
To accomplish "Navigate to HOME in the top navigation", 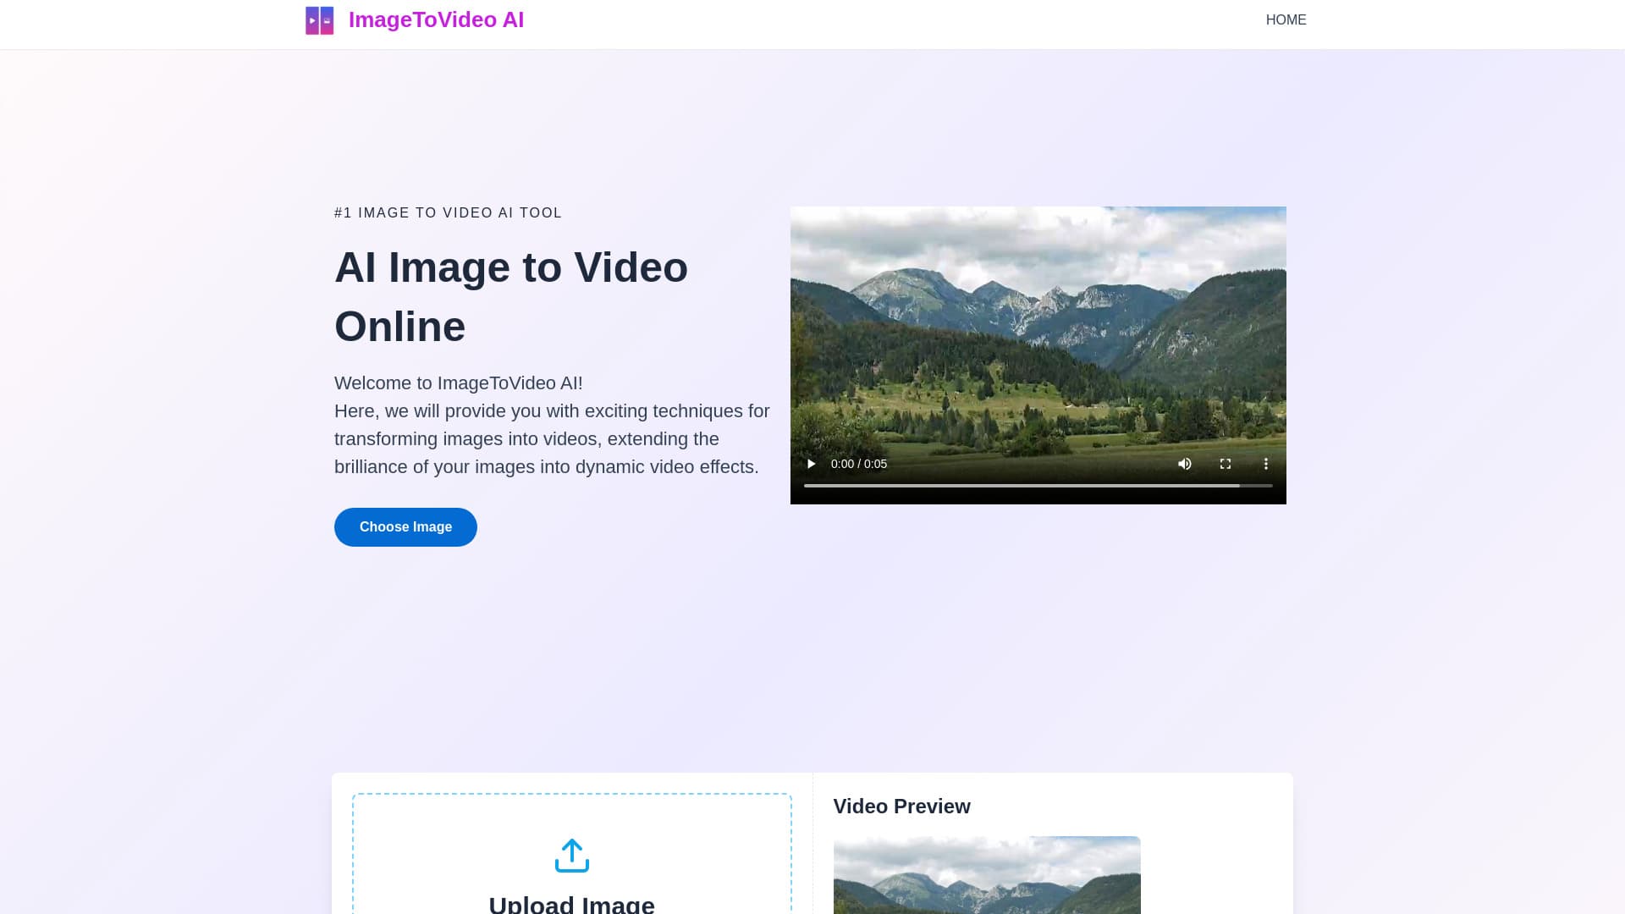I will click(1286, 19).
